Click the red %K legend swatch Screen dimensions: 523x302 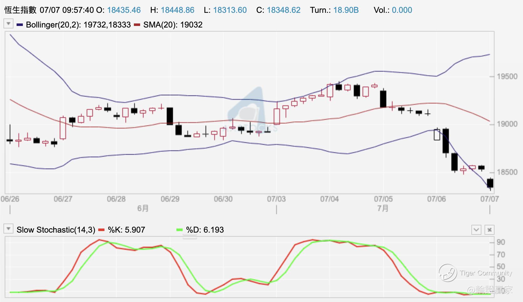[101, 230]
